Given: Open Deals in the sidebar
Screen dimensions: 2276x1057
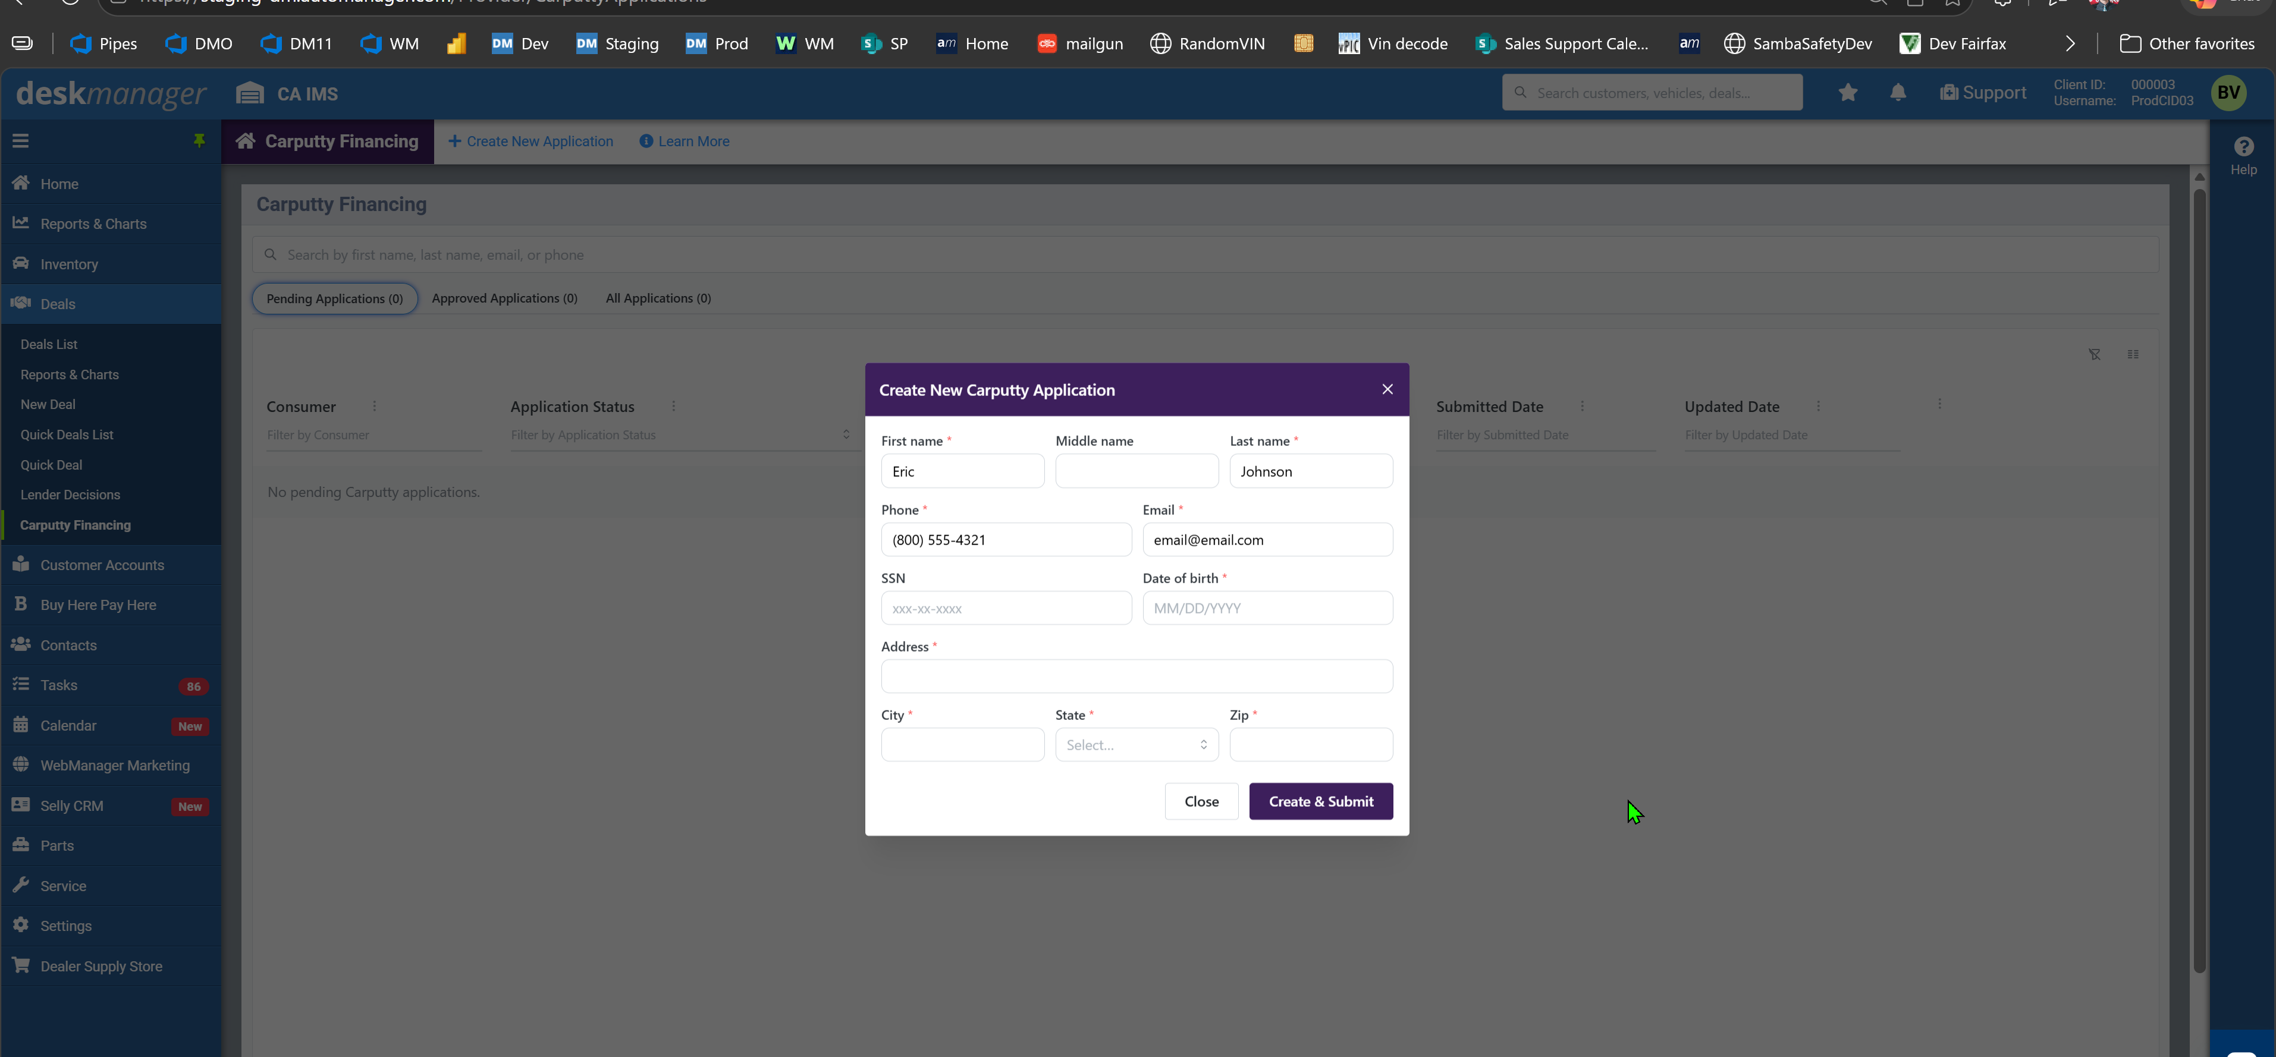Looking at the screenshot, I should tap(111, 304).
